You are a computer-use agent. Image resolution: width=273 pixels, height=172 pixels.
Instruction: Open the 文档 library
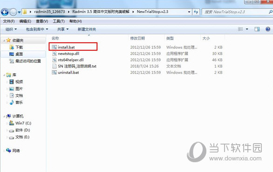[19, 96]
